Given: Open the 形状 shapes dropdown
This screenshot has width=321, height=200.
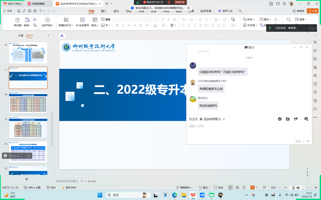Looking at the screenshot, I should pos(249,20).
